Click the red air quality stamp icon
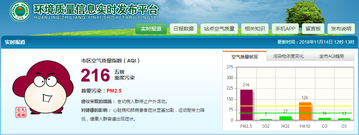This screenshot has height=135, width=359. [x=21, y=112]
